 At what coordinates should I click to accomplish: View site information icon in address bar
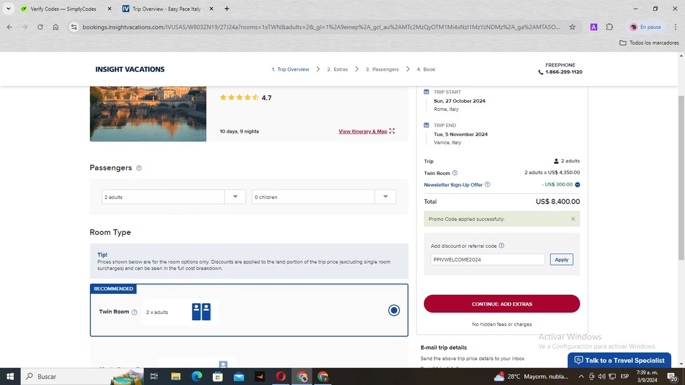(x=74, y=27)
